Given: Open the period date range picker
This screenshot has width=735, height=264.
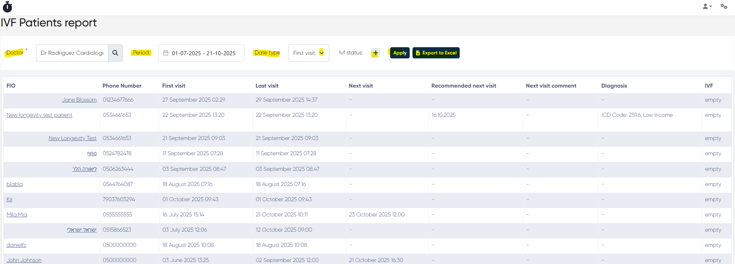Looking at the screenshot, I should click(x=204, y=53).
